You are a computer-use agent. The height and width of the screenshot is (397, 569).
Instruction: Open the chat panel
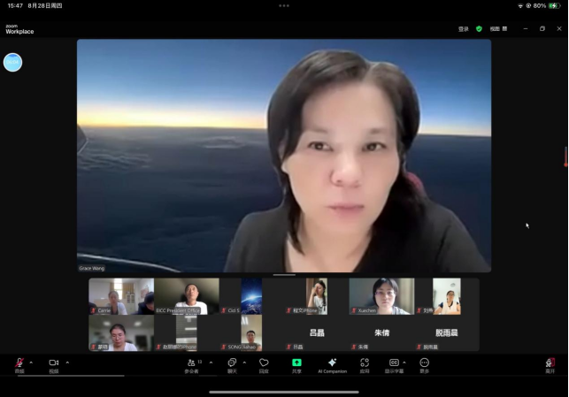click(232, 363)
